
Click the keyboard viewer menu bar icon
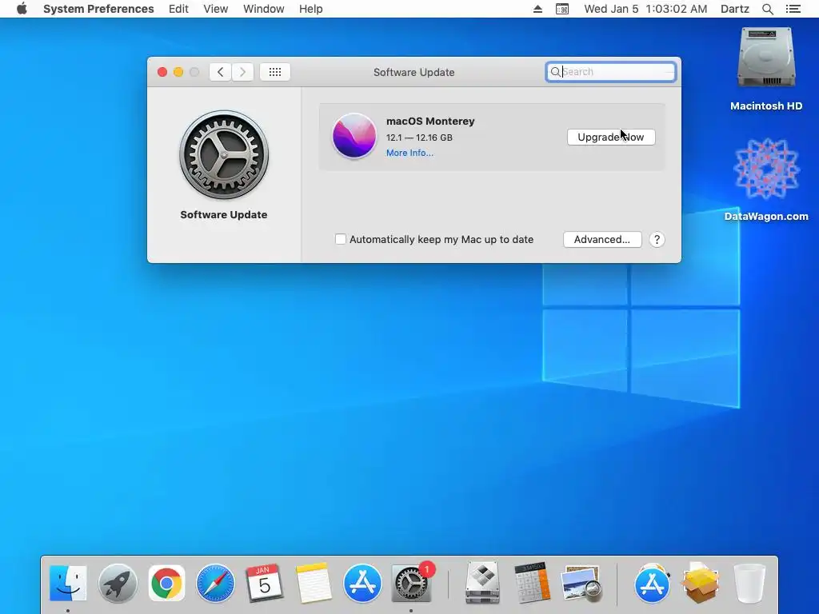(x=562, y=9)
